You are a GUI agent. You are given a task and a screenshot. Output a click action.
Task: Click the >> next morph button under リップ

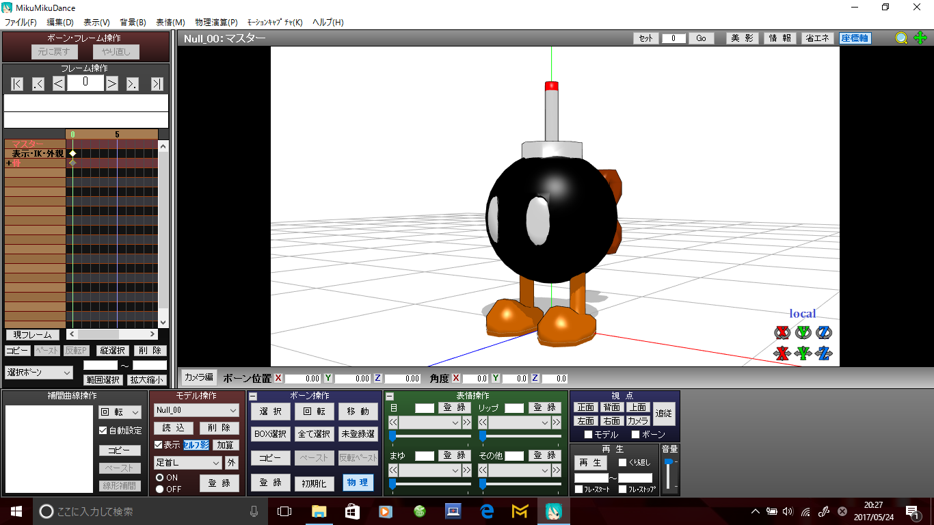tap(557, 423)
